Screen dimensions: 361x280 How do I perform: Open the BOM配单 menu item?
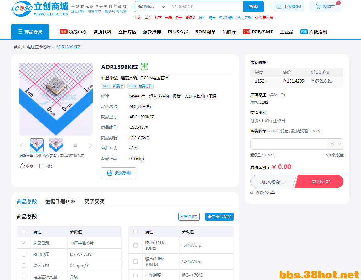pyautogui.click(x=205, y=32)
